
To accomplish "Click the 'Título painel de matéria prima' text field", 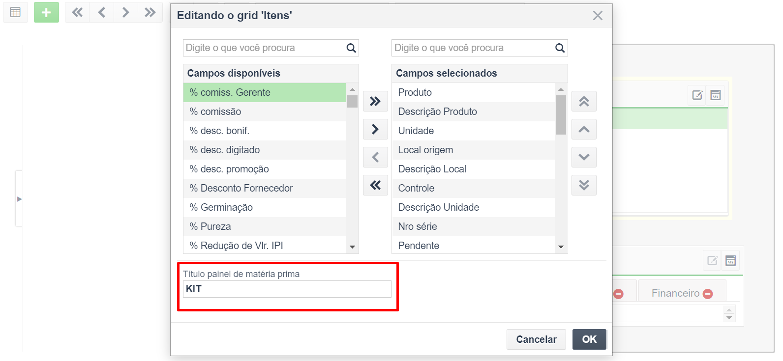I will pos(287,289).
